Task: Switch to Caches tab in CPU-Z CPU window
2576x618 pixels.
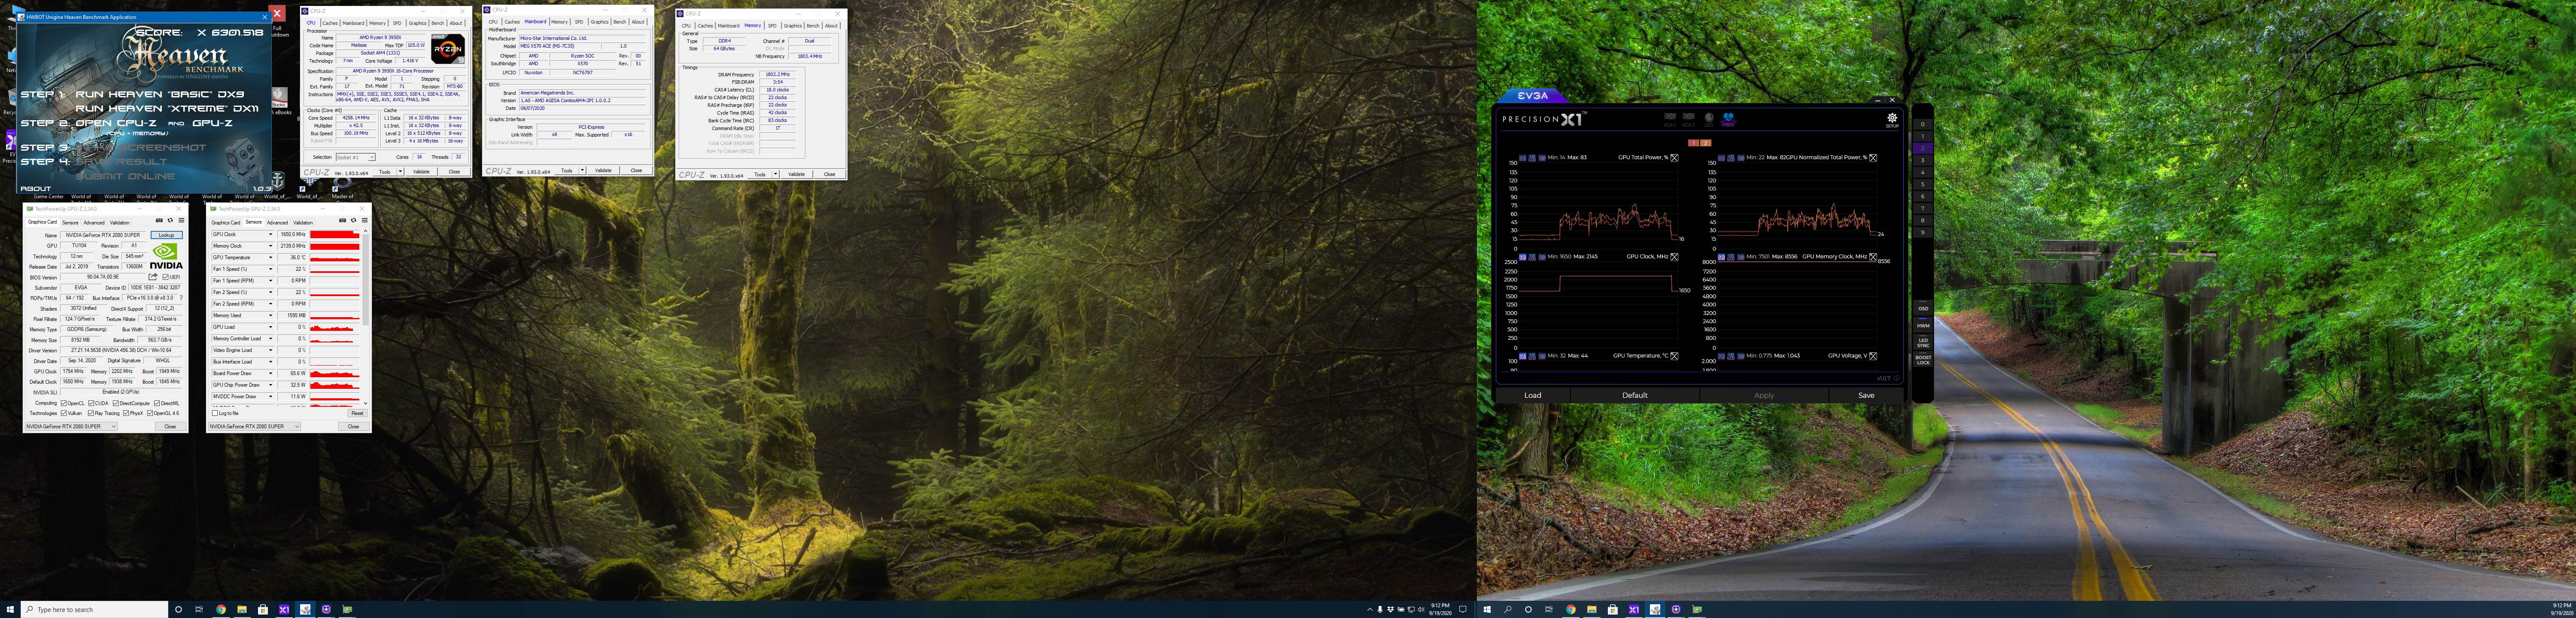Action: click(330, 23)
